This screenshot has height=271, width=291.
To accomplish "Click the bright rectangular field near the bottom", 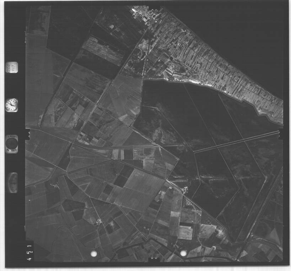I will point(185,232).
